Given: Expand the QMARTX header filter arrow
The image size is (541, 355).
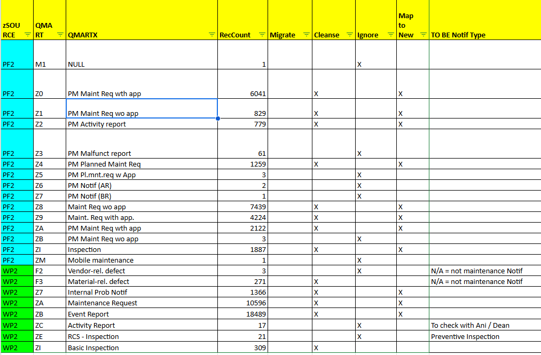Looking at the screenshot, I should tap(212, 35).
